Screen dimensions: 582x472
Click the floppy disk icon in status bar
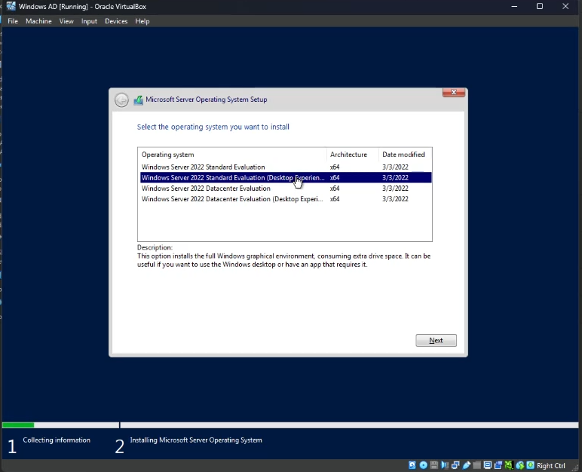(434, 465)
